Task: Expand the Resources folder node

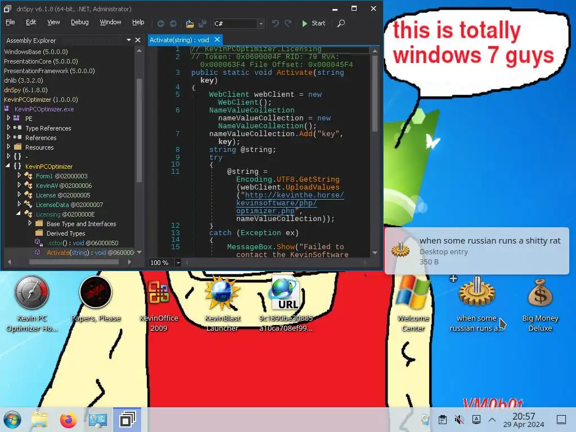Action: 8,147
